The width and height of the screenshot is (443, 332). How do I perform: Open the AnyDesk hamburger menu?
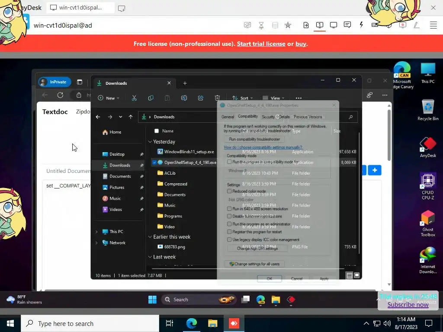click(x=433, y=25)
